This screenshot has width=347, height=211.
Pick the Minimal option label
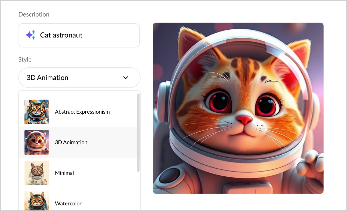pyautogui.click(x=64, y=173)
